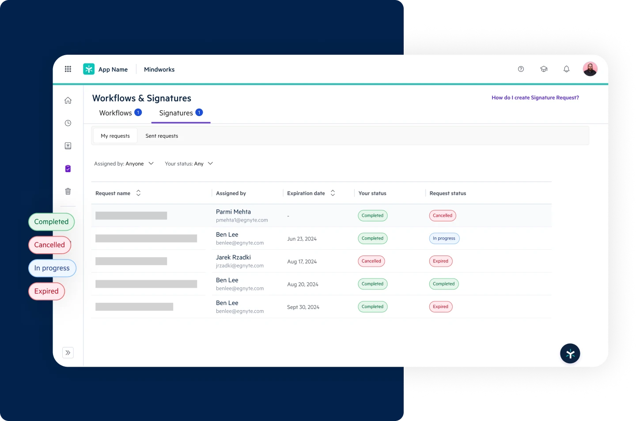This screenshot has width=636, height=421.
Task: Select the purple Workflows clipboard sidebar icon
Action: (68, 169)
